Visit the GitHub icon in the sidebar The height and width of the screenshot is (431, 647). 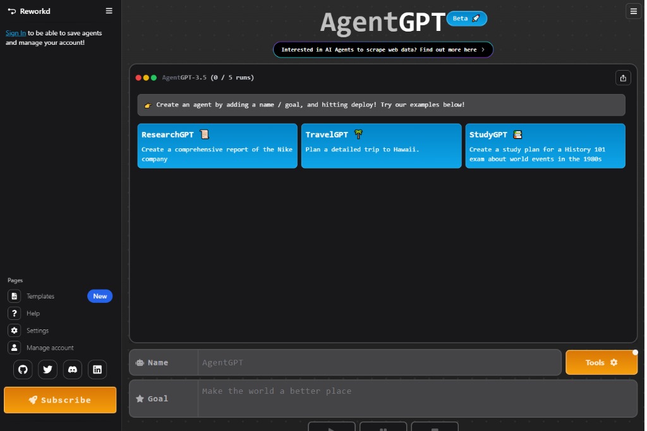point(22,369)
